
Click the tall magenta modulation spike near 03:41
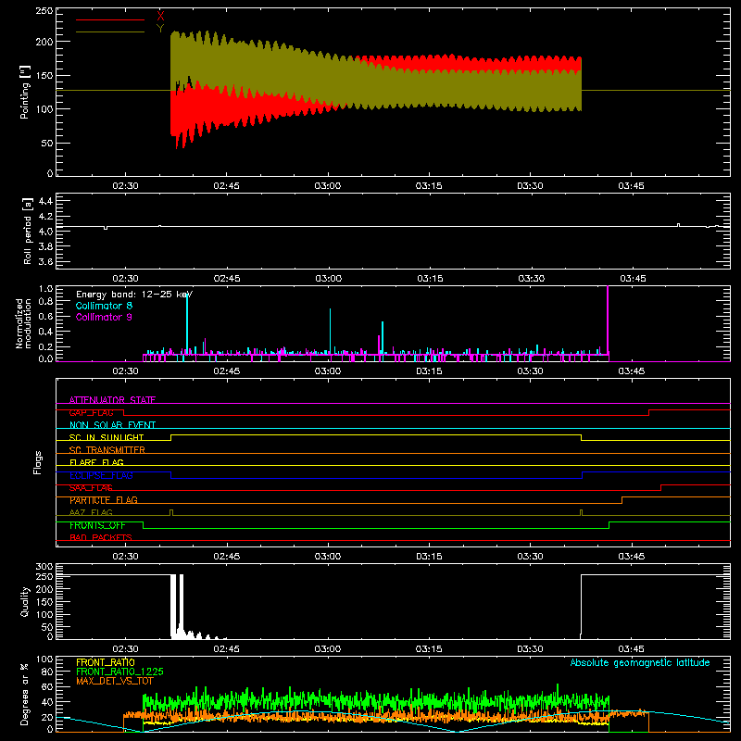coord(608,323)
